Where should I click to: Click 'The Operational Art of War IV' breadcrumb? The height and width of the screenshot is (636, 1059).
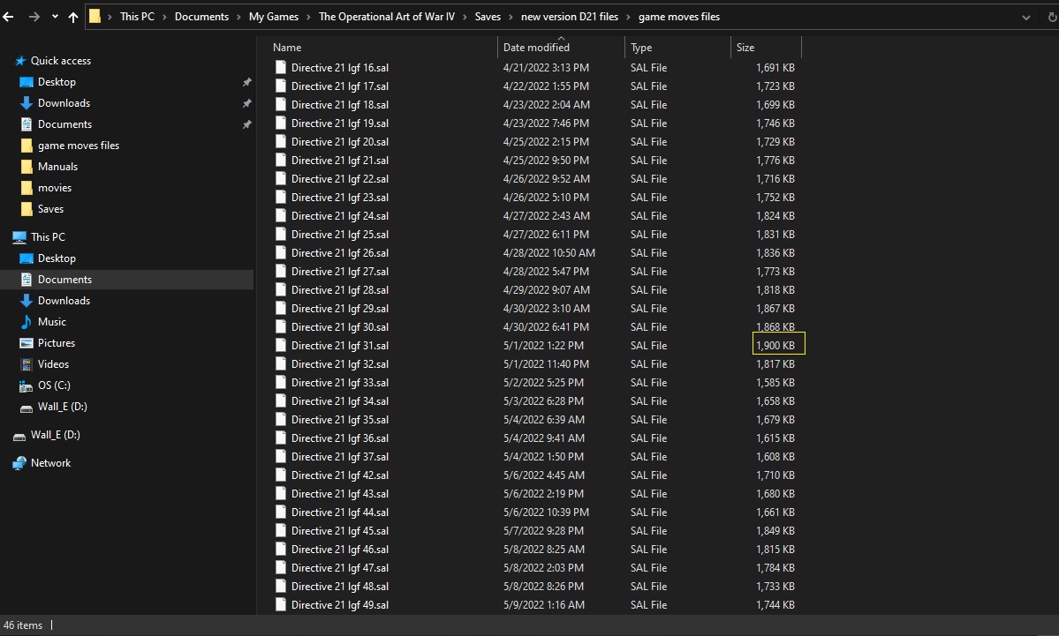pos(387,16)
